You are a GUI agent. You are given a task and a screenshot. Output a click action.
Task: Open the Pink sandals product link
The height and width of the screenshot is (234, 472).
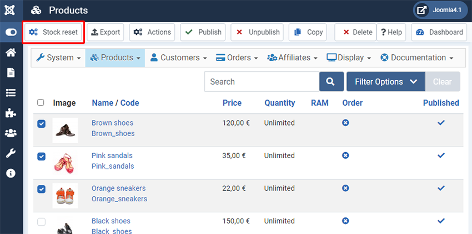click(x=112, y=155)
